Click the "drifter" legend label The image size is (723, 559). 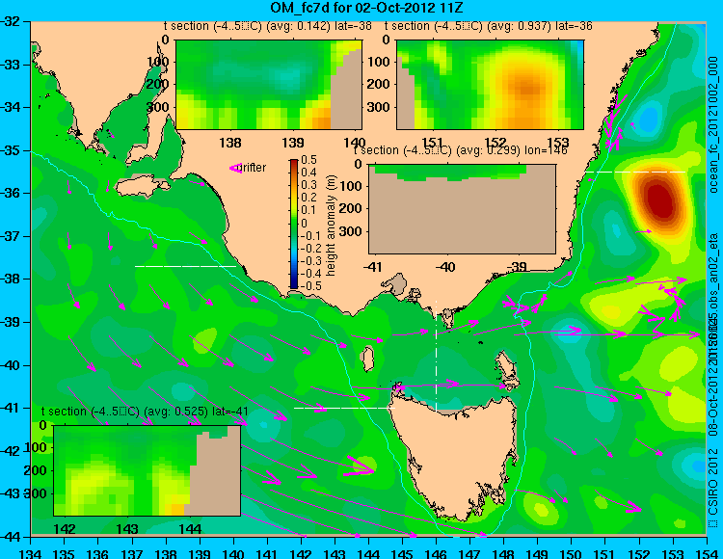(x=254, y=168)
